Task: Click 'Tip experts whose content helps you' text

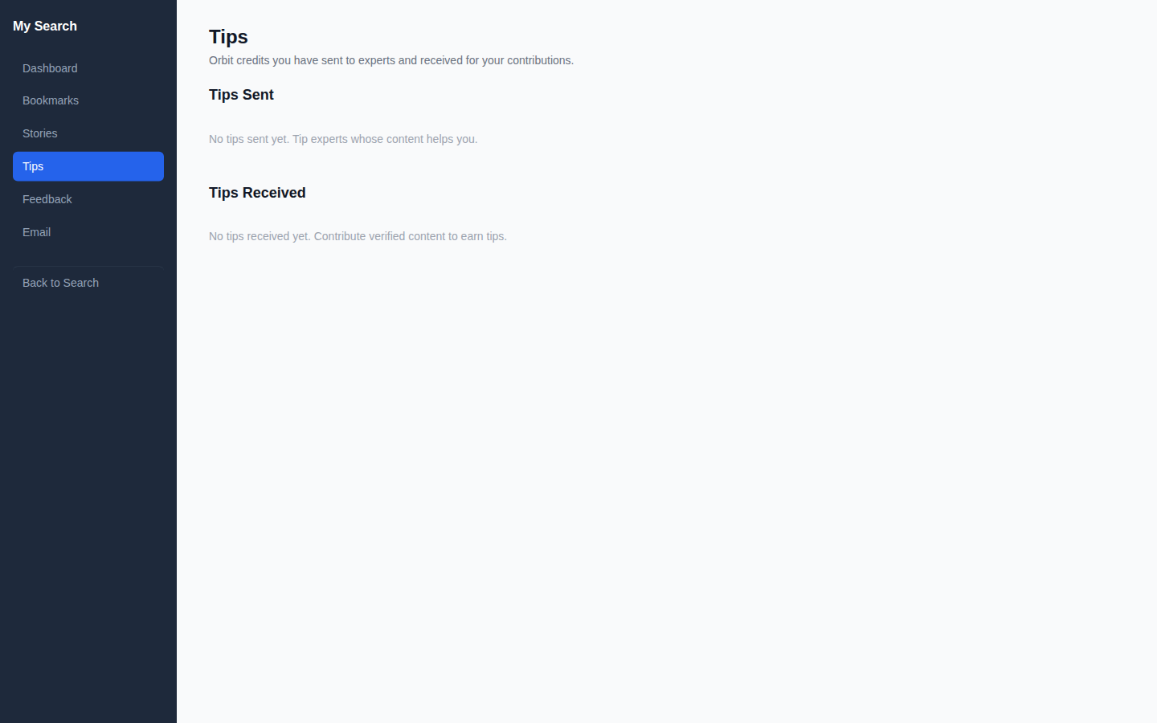Action: [x=385, y=139]
